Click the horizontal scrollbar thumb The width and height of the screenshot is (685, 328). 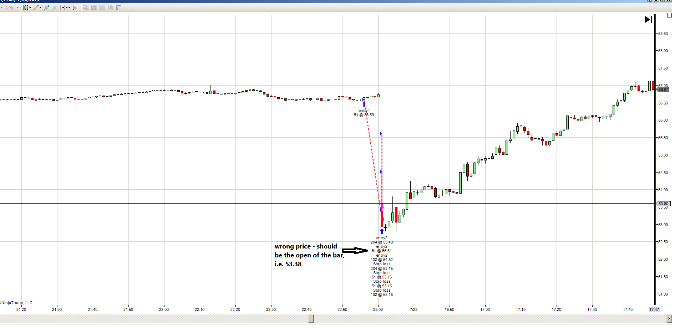[311, 319]
